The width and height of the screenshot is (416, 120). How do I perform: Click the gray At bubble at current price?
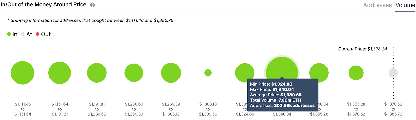393,73
